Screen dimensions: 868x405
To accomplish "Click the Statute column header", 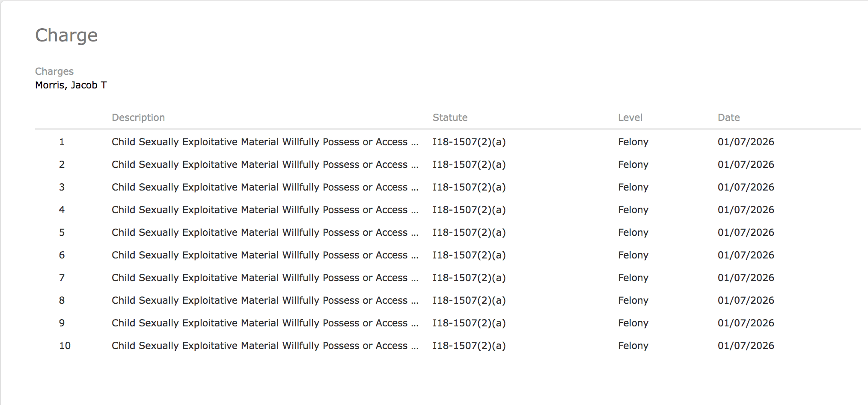I will (450, 117).
